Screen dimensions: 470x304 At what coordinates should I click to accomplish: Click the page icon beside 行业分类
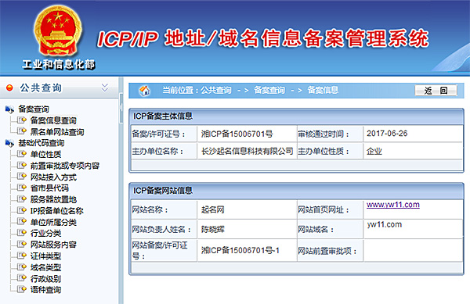pos(22,233)
